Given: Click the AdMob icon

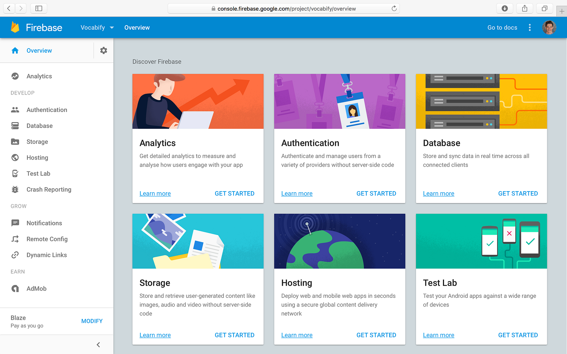Looking at the screenshot, I should pos(15,289).
